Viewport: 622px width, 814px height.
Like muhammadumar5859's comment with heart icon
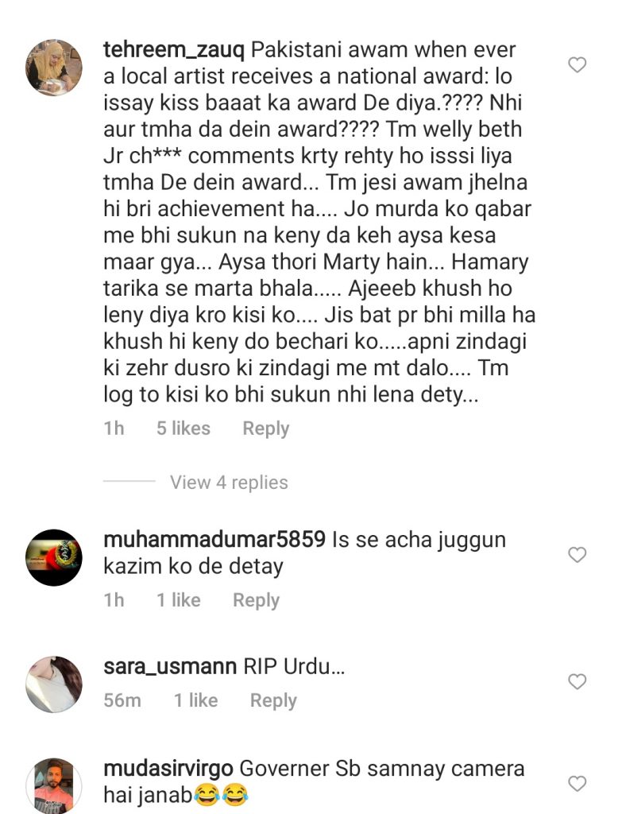click(x=577, y=554)
